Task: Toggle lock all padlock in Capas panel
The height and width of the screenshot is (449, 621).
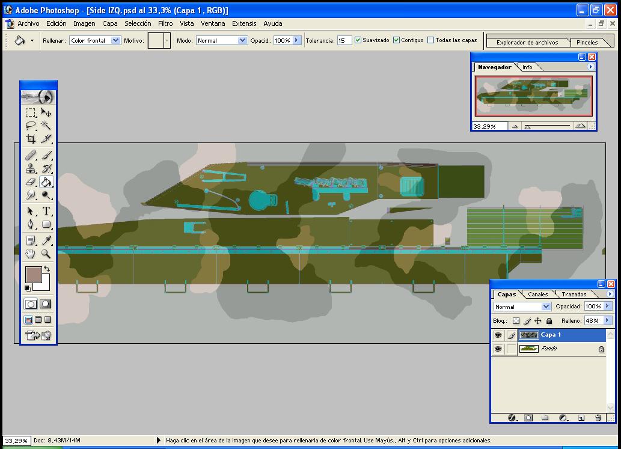Action: [549, 321]
